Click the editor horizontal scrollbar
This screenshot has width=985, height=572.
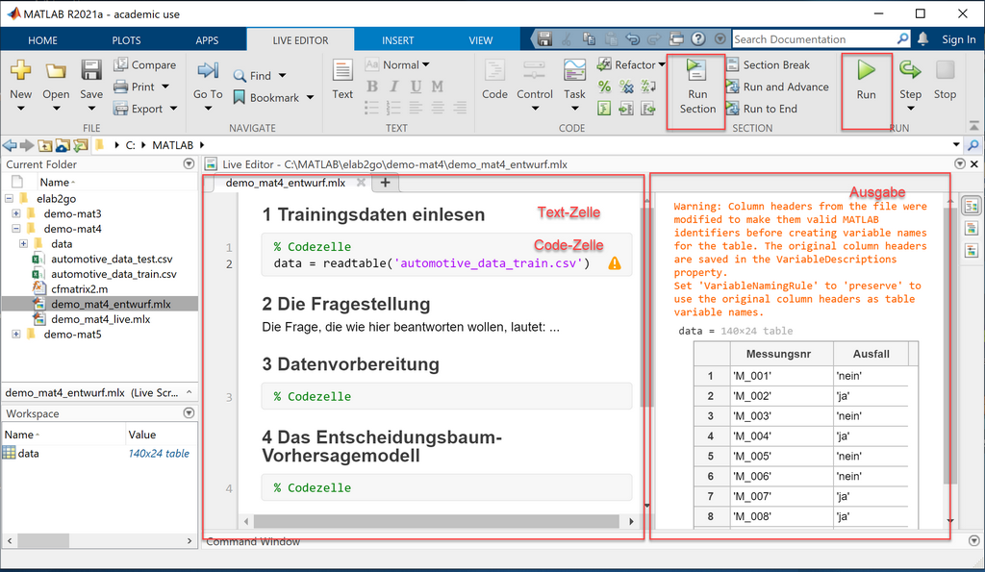click(436, 521)
